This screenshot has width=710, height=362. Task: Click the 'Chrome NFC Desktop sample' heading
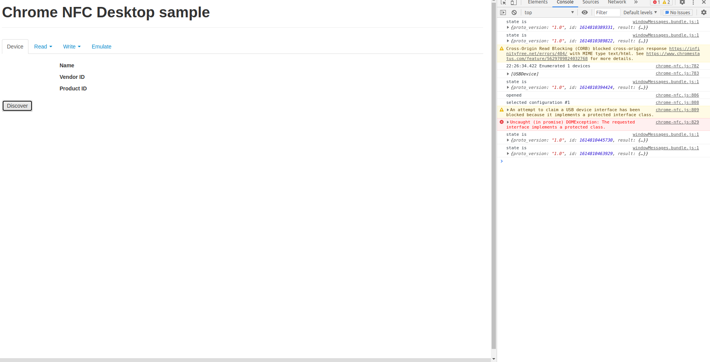tap(106, 12)
